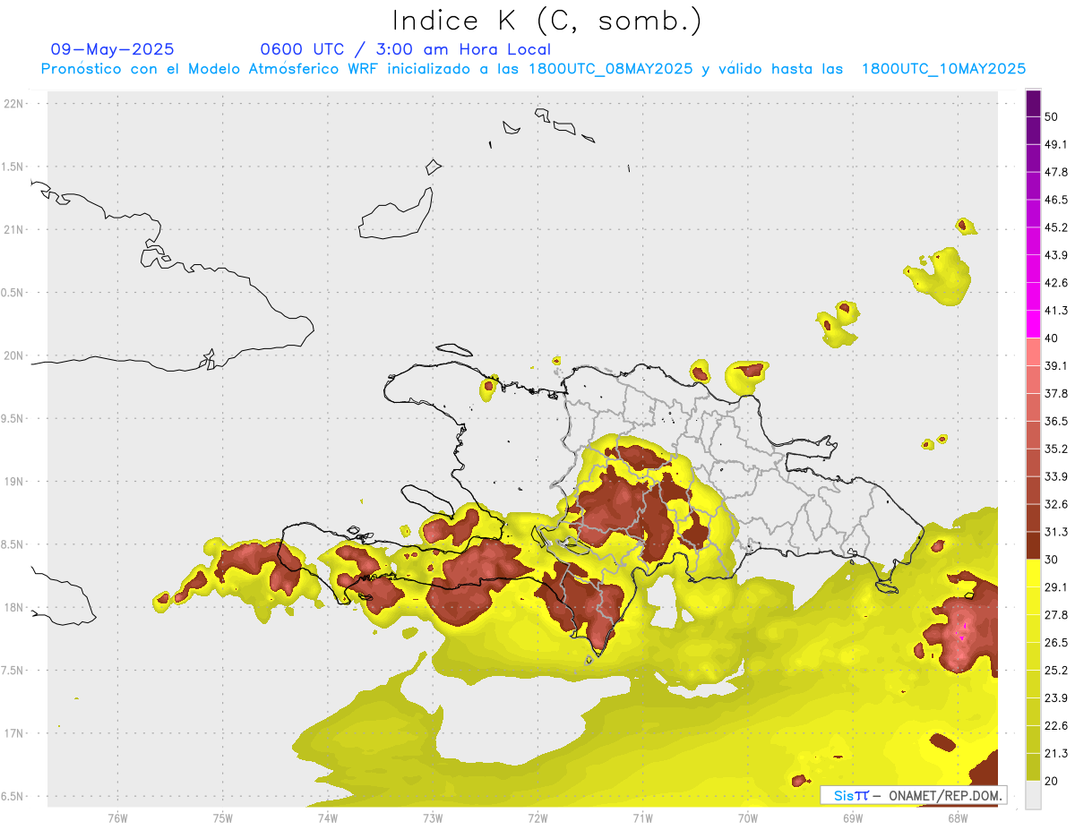Click the longitude label "68W"
This screenshot has height=830, width=1075.
point(957,817)
